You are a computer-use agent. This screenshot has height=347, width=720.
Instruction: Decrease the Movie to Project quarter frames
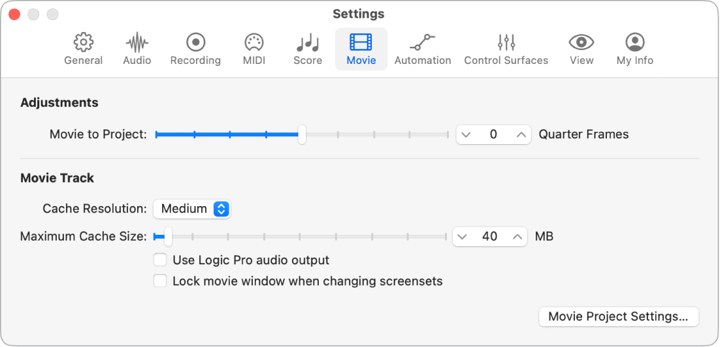(x=466, y=134)
